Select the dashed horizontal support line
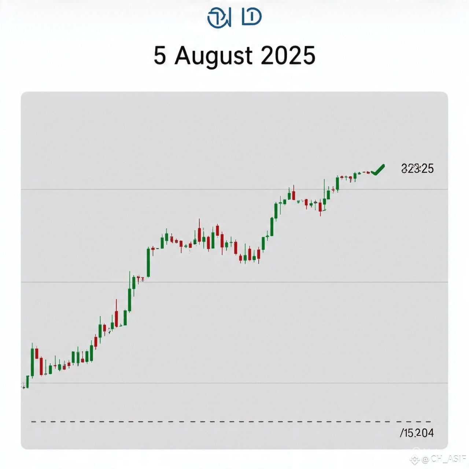The image size is (469, 469). tap(231, 422)
